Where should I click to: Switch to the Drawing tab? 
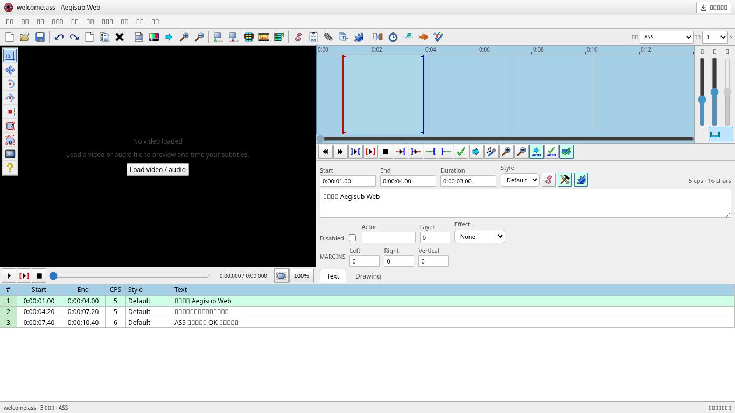tap(368, 276)
